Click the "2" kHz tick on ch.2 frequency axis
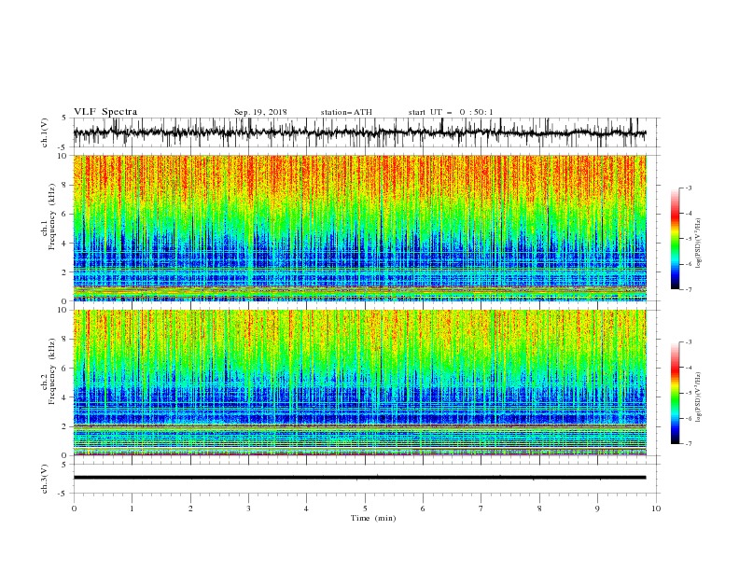 (65, 426)
